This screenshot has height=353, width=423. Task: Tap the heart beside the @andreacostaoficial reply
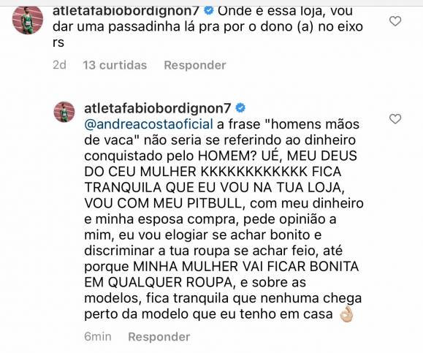(x=395, y=118)
